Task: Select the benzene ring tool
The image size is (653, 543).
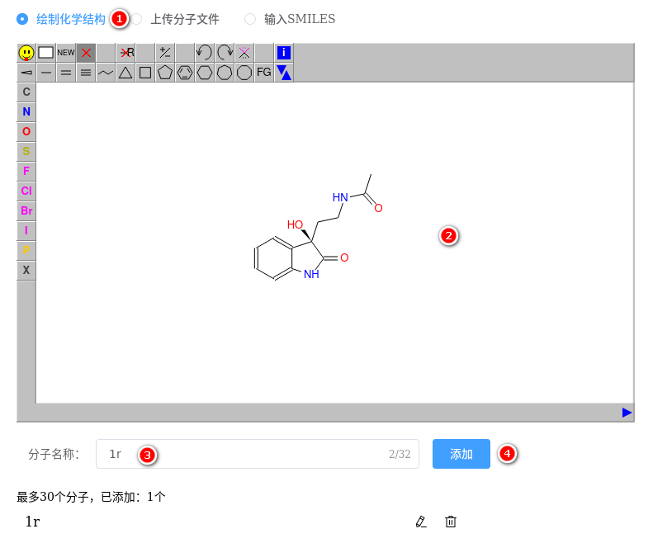Action: tap(185, 73)
